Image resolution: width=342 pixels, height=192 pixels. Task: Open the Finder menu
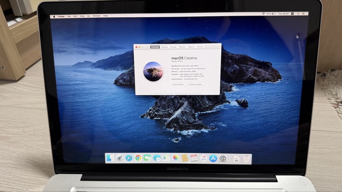click(x=61, y=16)
